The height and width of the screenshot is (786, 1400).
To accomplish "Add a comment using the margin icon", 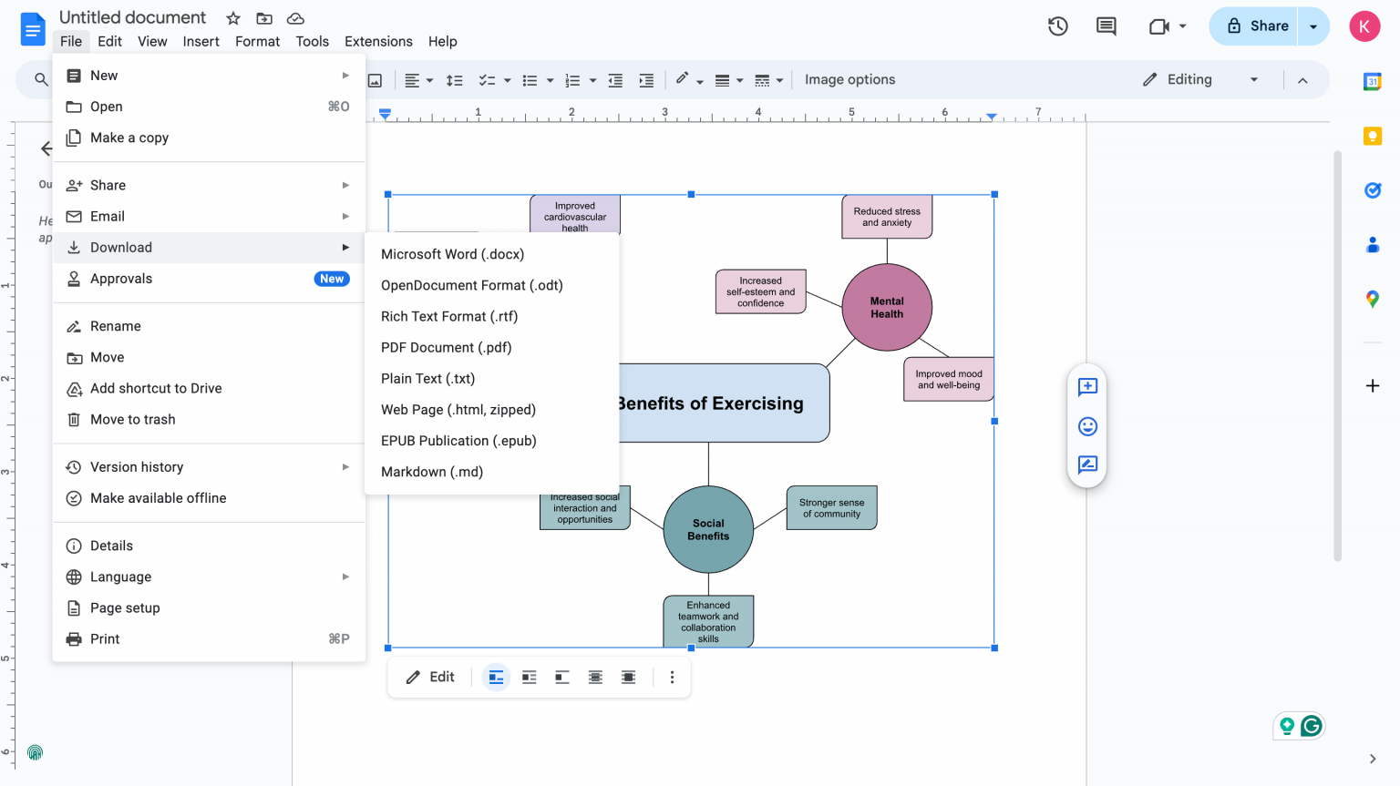I will coord(1086,386).
